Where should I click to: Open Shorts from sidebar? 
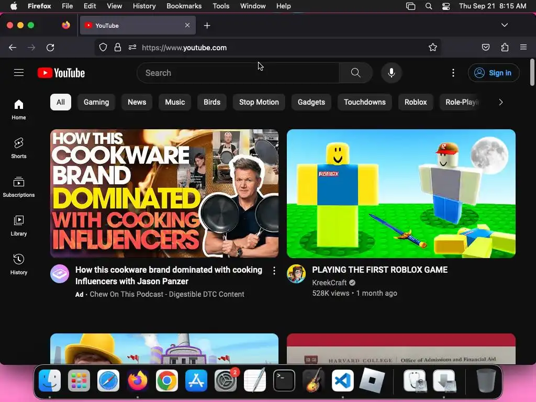19,148
